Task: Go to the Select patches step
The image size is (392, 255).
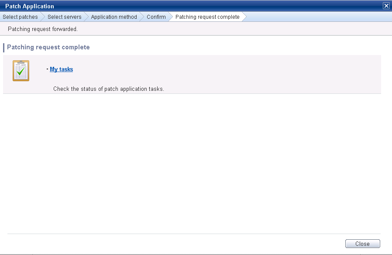Action: coord(20,17)
